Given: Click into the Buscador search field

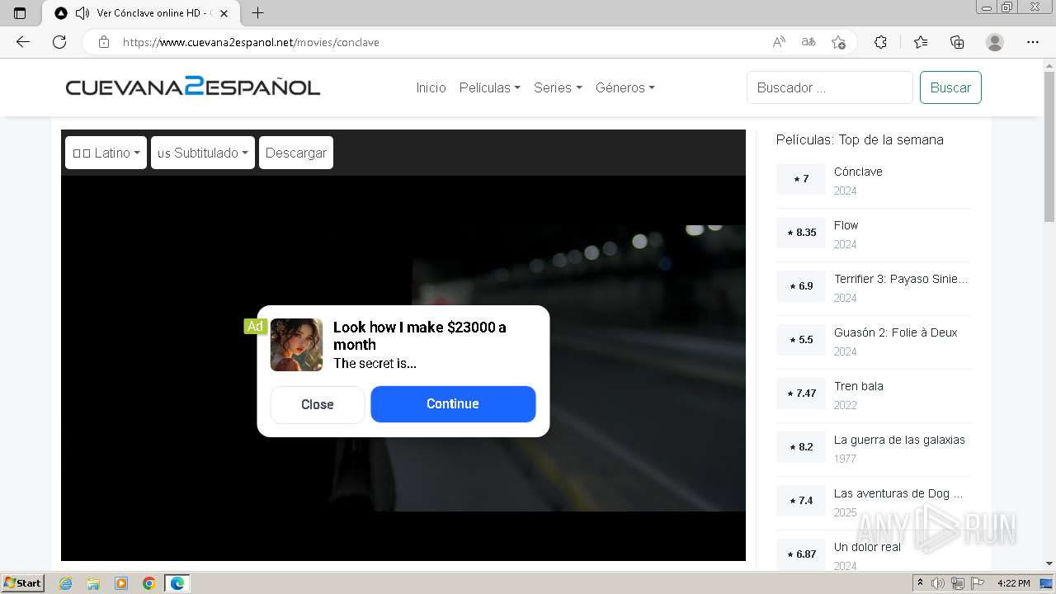Looking at the screenshot, I should point(830,87).
